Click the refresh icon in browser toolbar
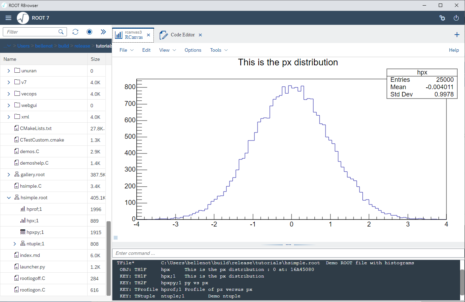This screenshot has height=302, width=465. click(x=75, y=32)
